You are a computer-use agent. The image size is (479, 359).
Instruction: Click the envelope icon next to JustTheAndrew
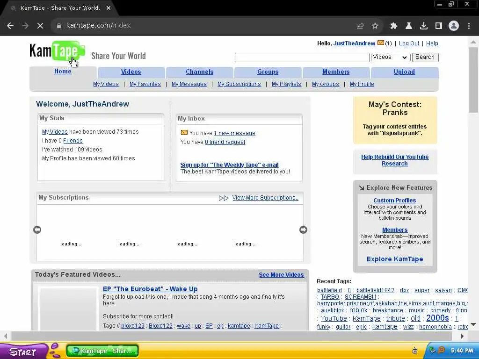point(381,43)
